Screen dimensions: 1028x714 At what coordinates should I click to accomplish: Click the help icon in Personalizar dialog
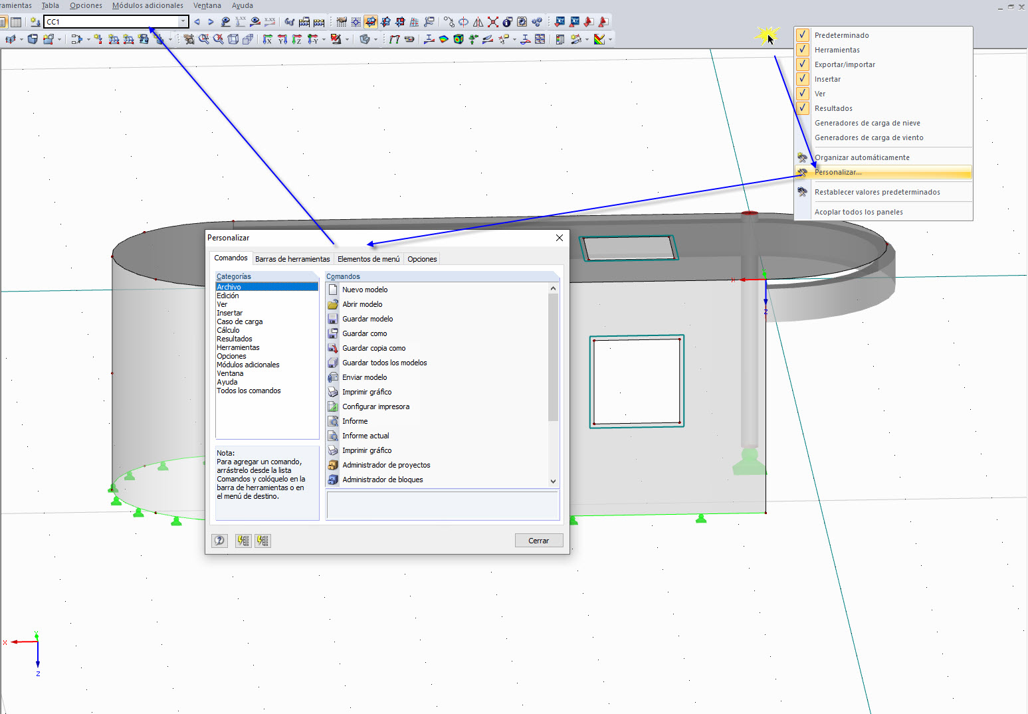(219, 541)
